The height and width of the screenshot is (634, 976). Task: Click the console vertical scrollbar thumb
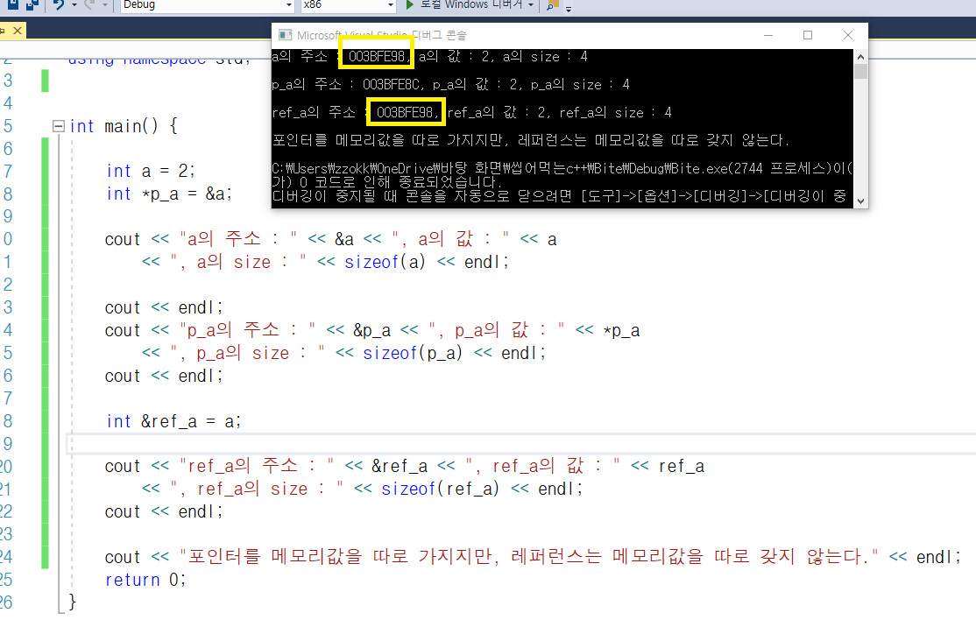click(861, 72)
